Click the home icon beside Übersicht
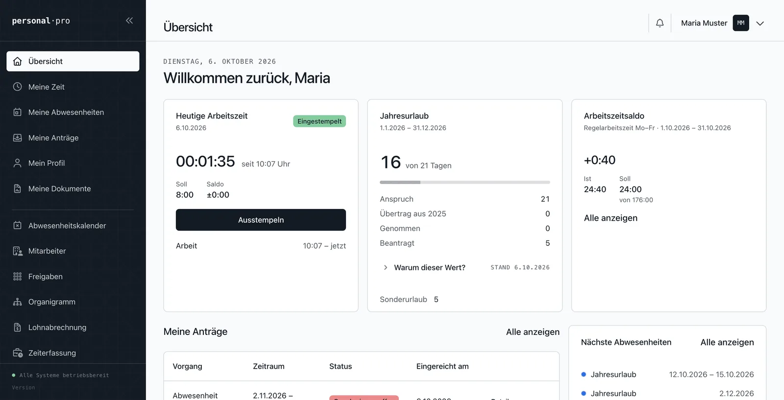The height and width of the screenshot is (400, 784). pyautogui.click(x=18, y=61)
